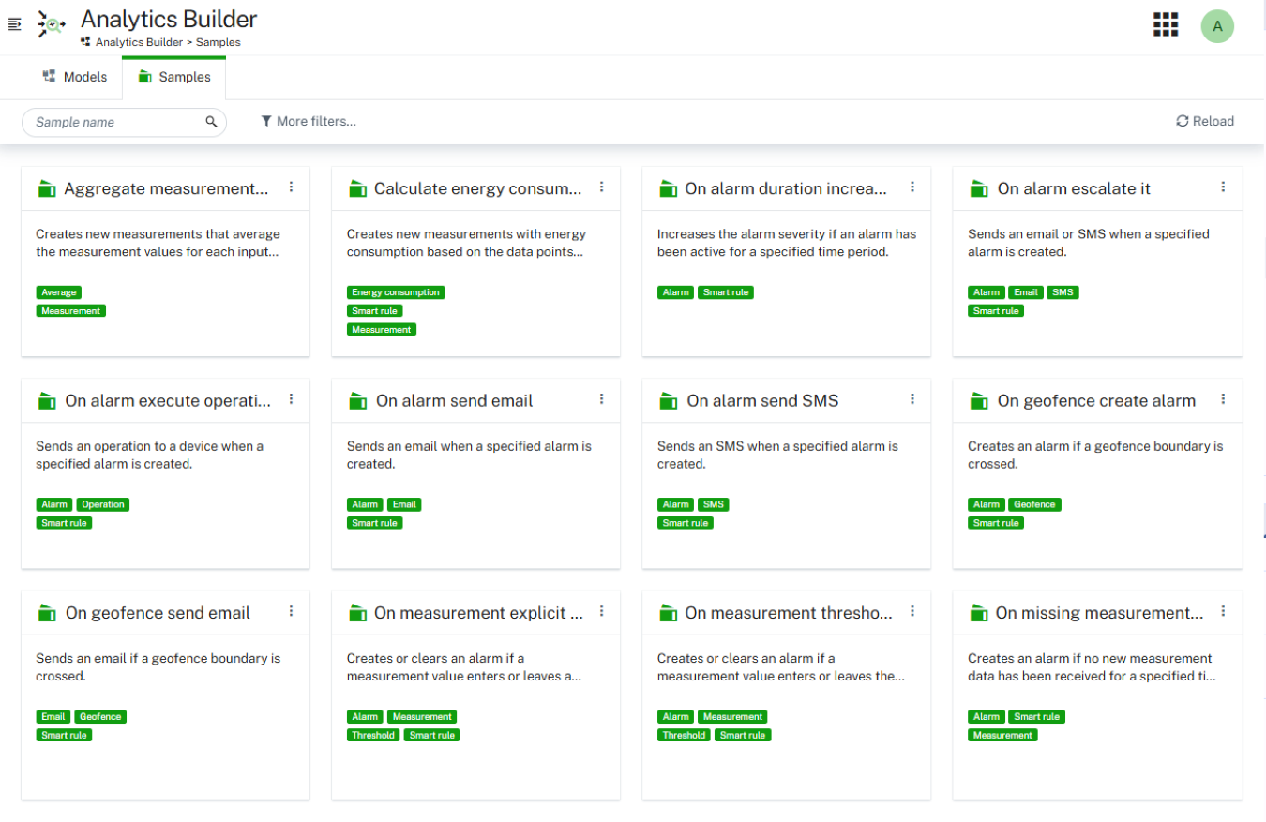The width and height of the screenshot is (1266, 822).
Task: Switch to the Models tab
Action: [x=75, y=77]
